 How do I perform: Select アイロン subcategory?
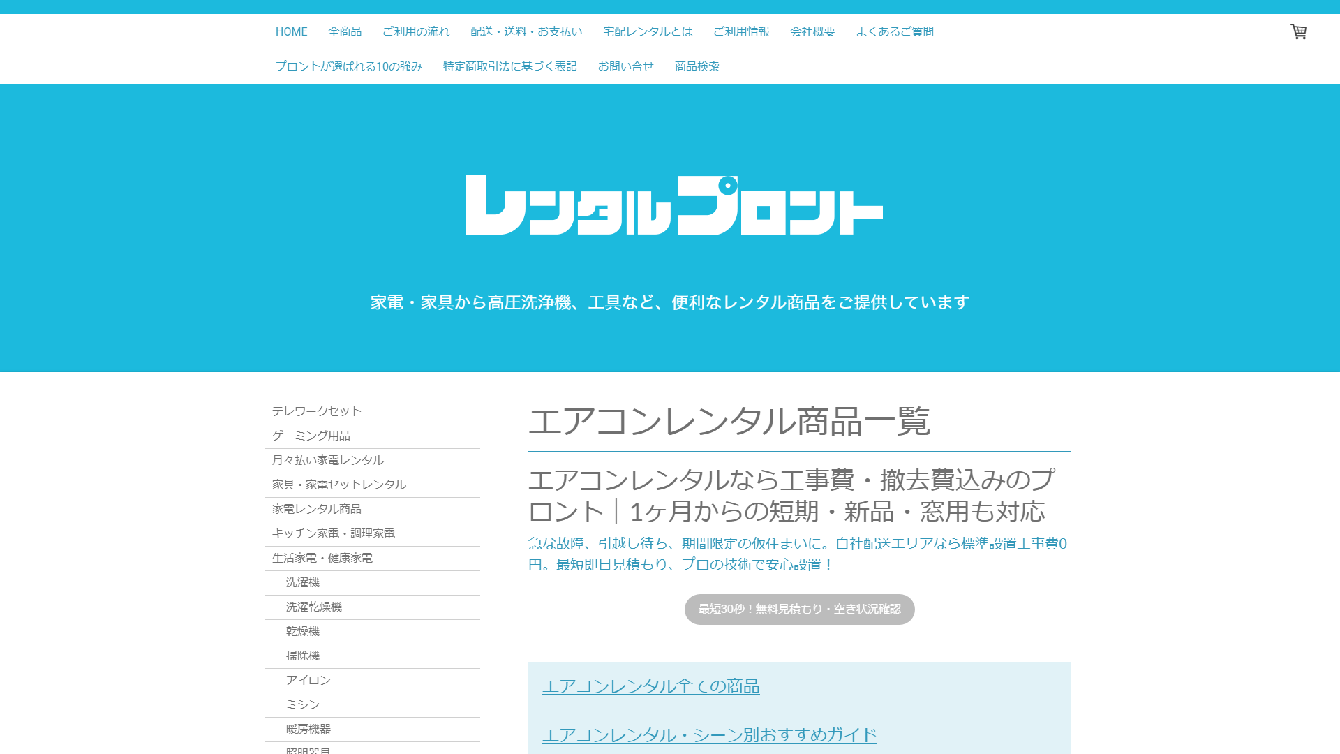[373, 680]
